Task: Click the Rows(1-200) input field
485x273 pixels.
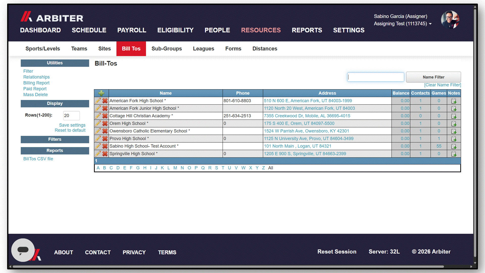Action: tap(71, 116)
